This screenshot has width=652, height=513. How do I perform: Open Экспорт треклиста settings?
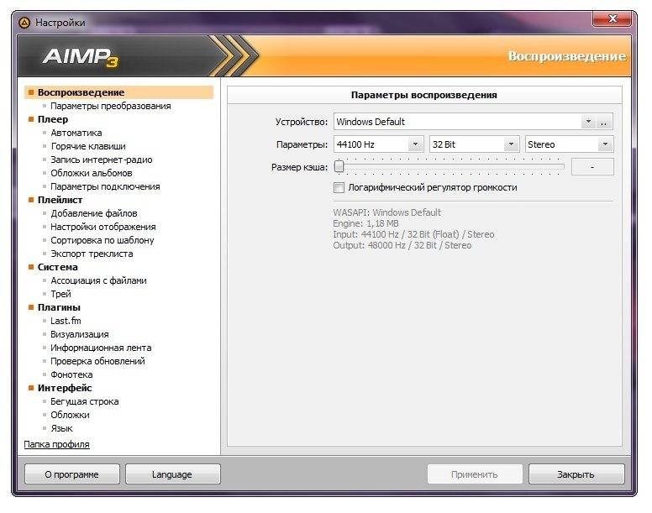pyautogui.click(x=92, y=254)
